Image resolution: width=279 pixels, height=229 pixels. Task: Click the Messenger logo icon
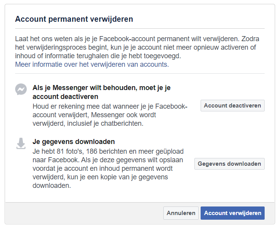click(21, 89)
